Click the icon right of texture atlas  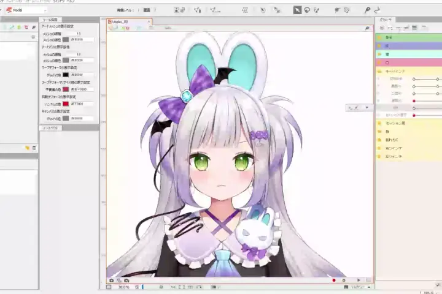pos(183,10)
